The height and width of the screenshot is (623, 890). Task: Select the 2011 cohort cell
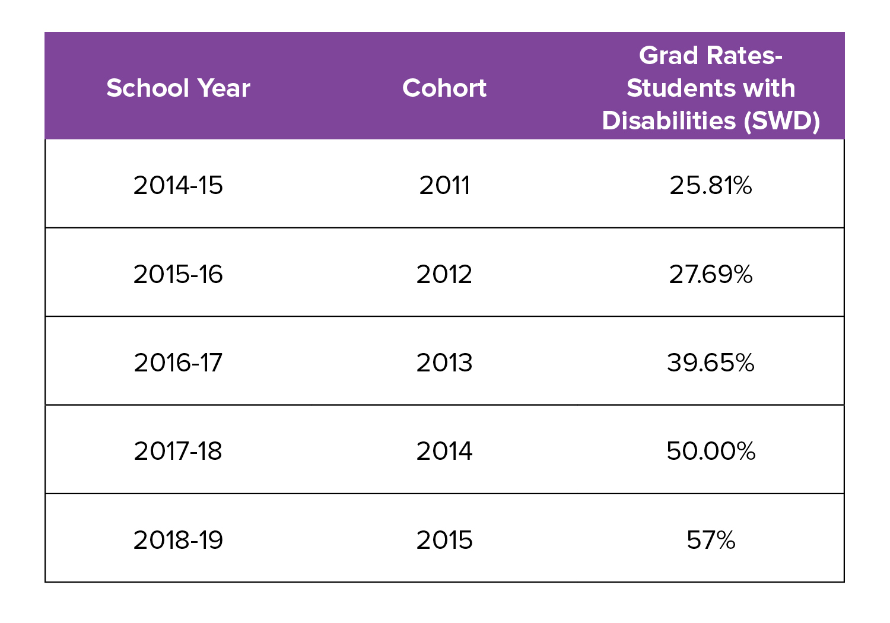444,185
